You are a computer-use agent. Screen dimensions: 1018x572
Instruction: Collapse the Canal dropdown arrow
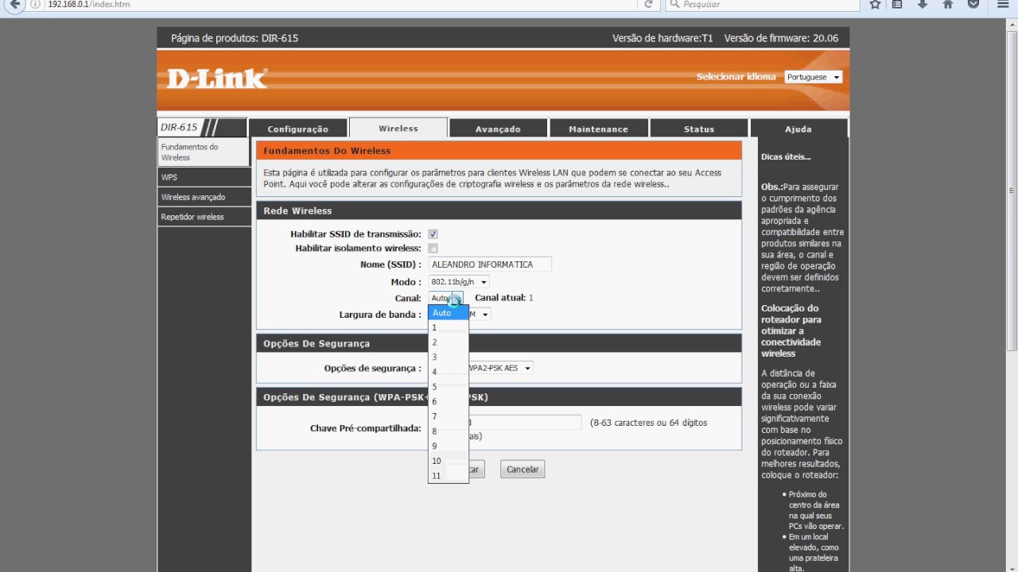456,298
